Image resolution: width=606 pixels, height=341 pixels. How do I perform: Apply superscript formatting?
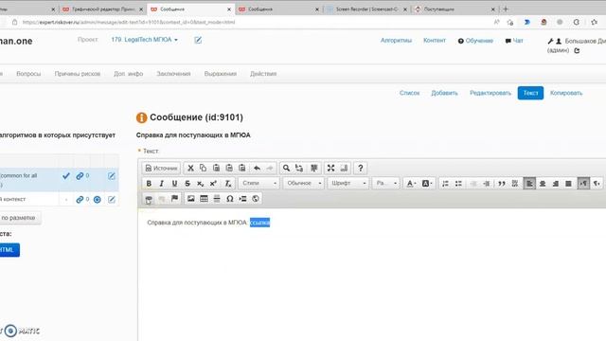(x=213, y=183)
